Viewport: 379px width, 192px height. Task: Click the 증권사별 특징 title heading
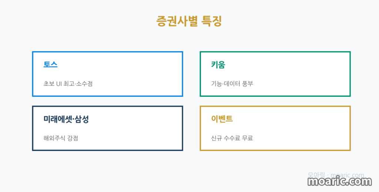189,21
